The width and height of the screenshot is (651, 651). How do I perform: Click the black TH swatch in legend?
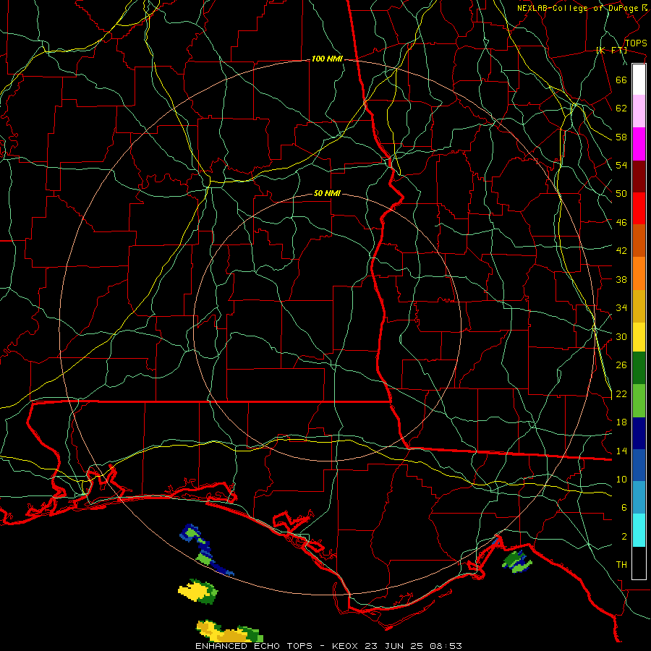(x=639, y=563)
